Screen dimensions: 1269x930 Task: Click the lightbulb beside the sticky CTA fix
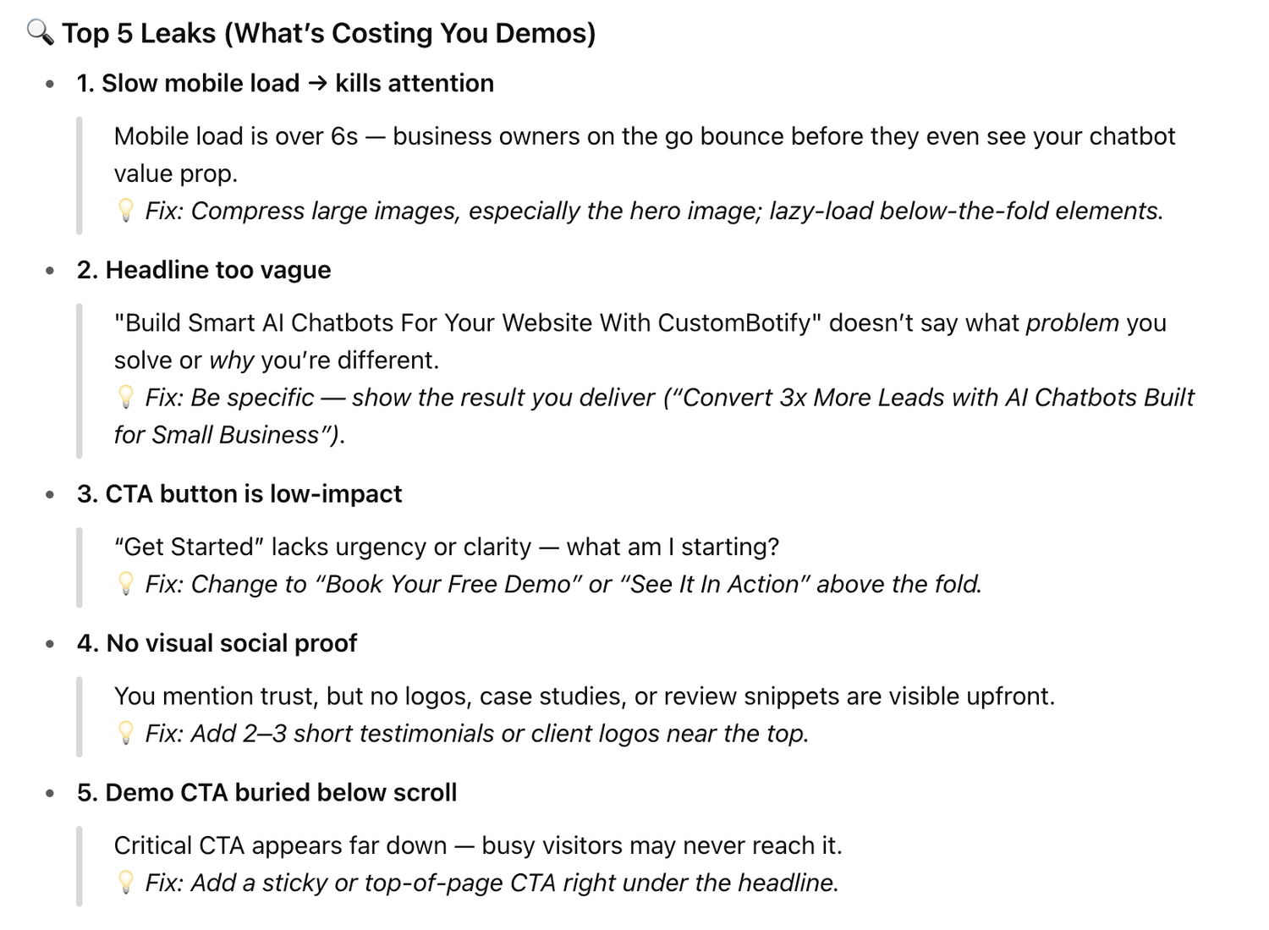coord(125,883)
